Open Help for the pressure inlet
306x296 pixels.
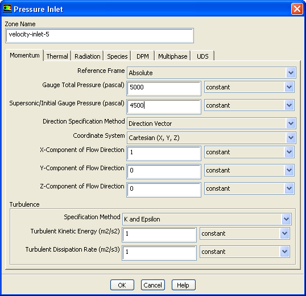(x=184, y=285)
